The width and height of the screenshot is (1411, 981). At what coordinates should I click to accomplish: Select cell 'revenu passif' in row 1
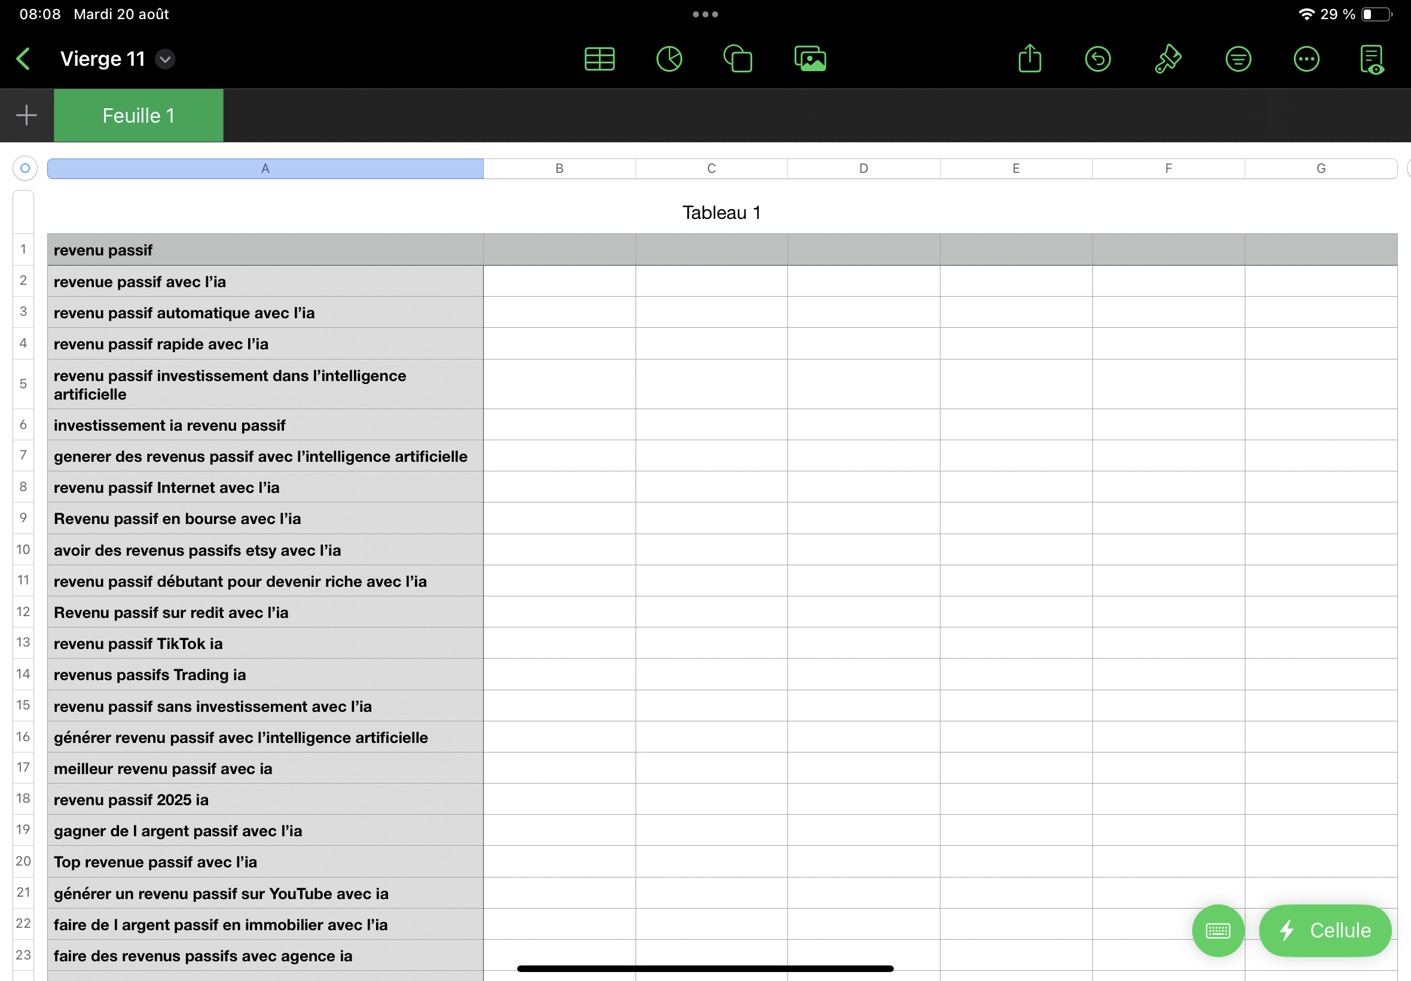tap(265, 249)
